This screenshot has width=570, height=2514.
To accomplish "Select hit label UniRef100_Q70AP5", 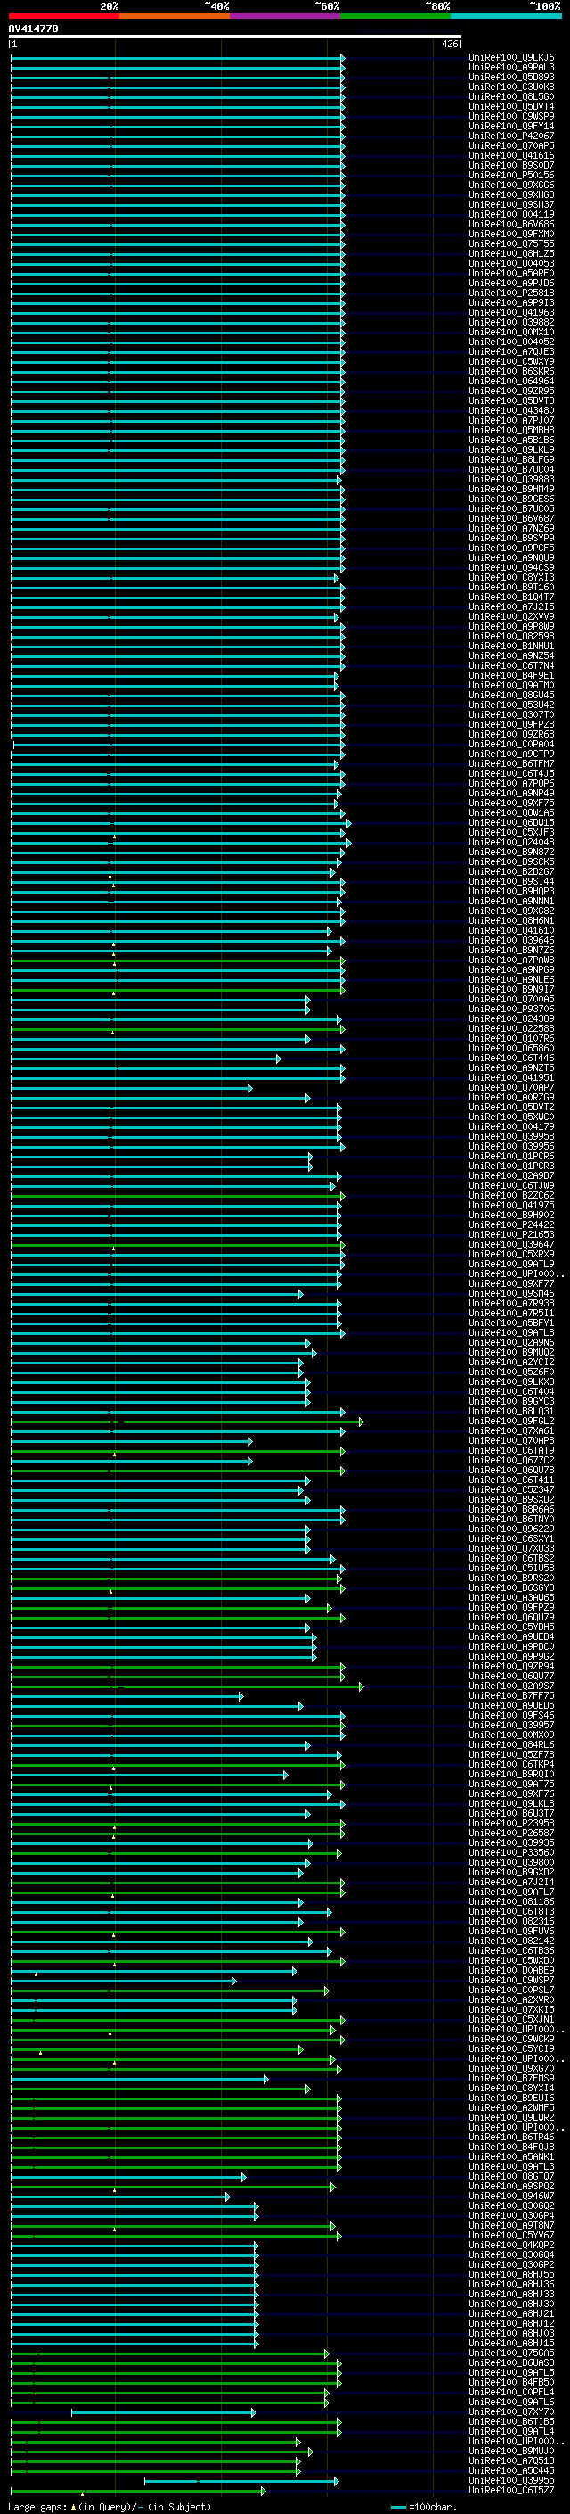I will click(x=511, y=145).
